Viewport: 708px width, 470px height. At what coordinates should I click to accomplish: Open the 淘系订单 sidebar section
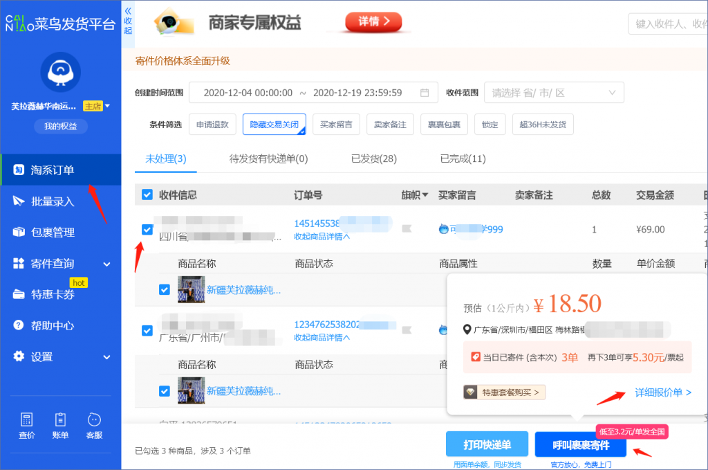pos(61,170)
